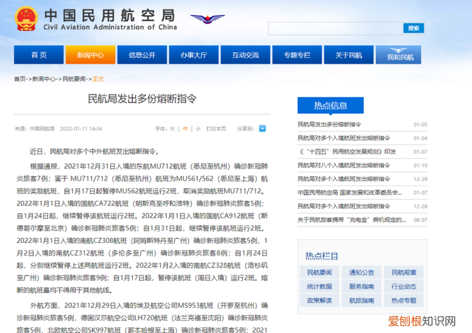Click the 来源: 中国民航局 source text
Image resolution: width=472 pixels, height=333 pixels.
35,129
